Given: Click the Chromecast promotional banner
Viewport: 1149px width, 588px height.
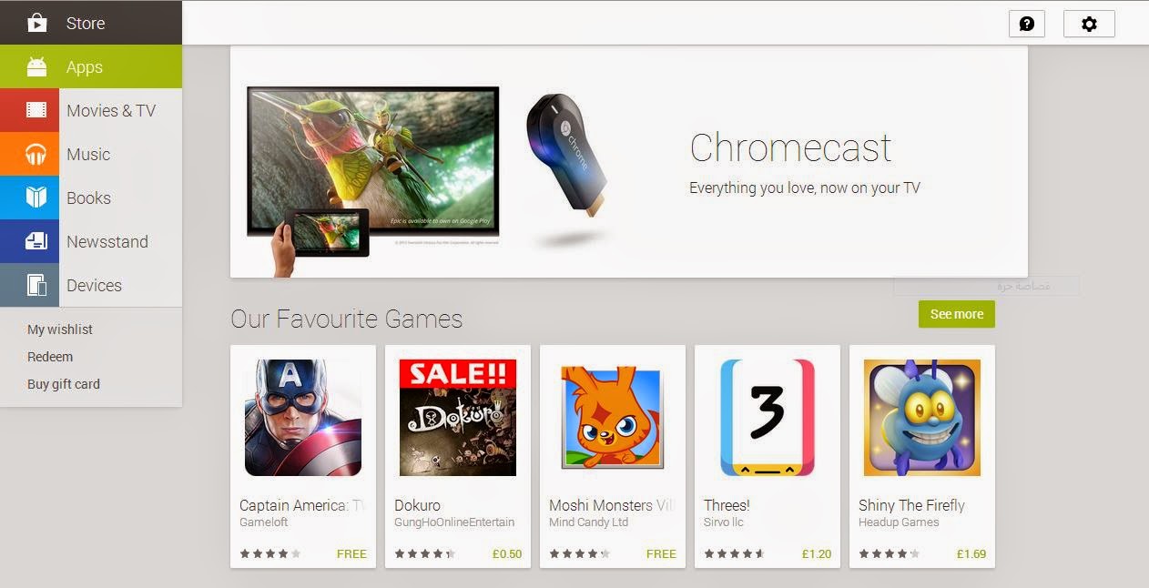Looking at the screenshot, I should pyautogui.click(x=629, y=162).
